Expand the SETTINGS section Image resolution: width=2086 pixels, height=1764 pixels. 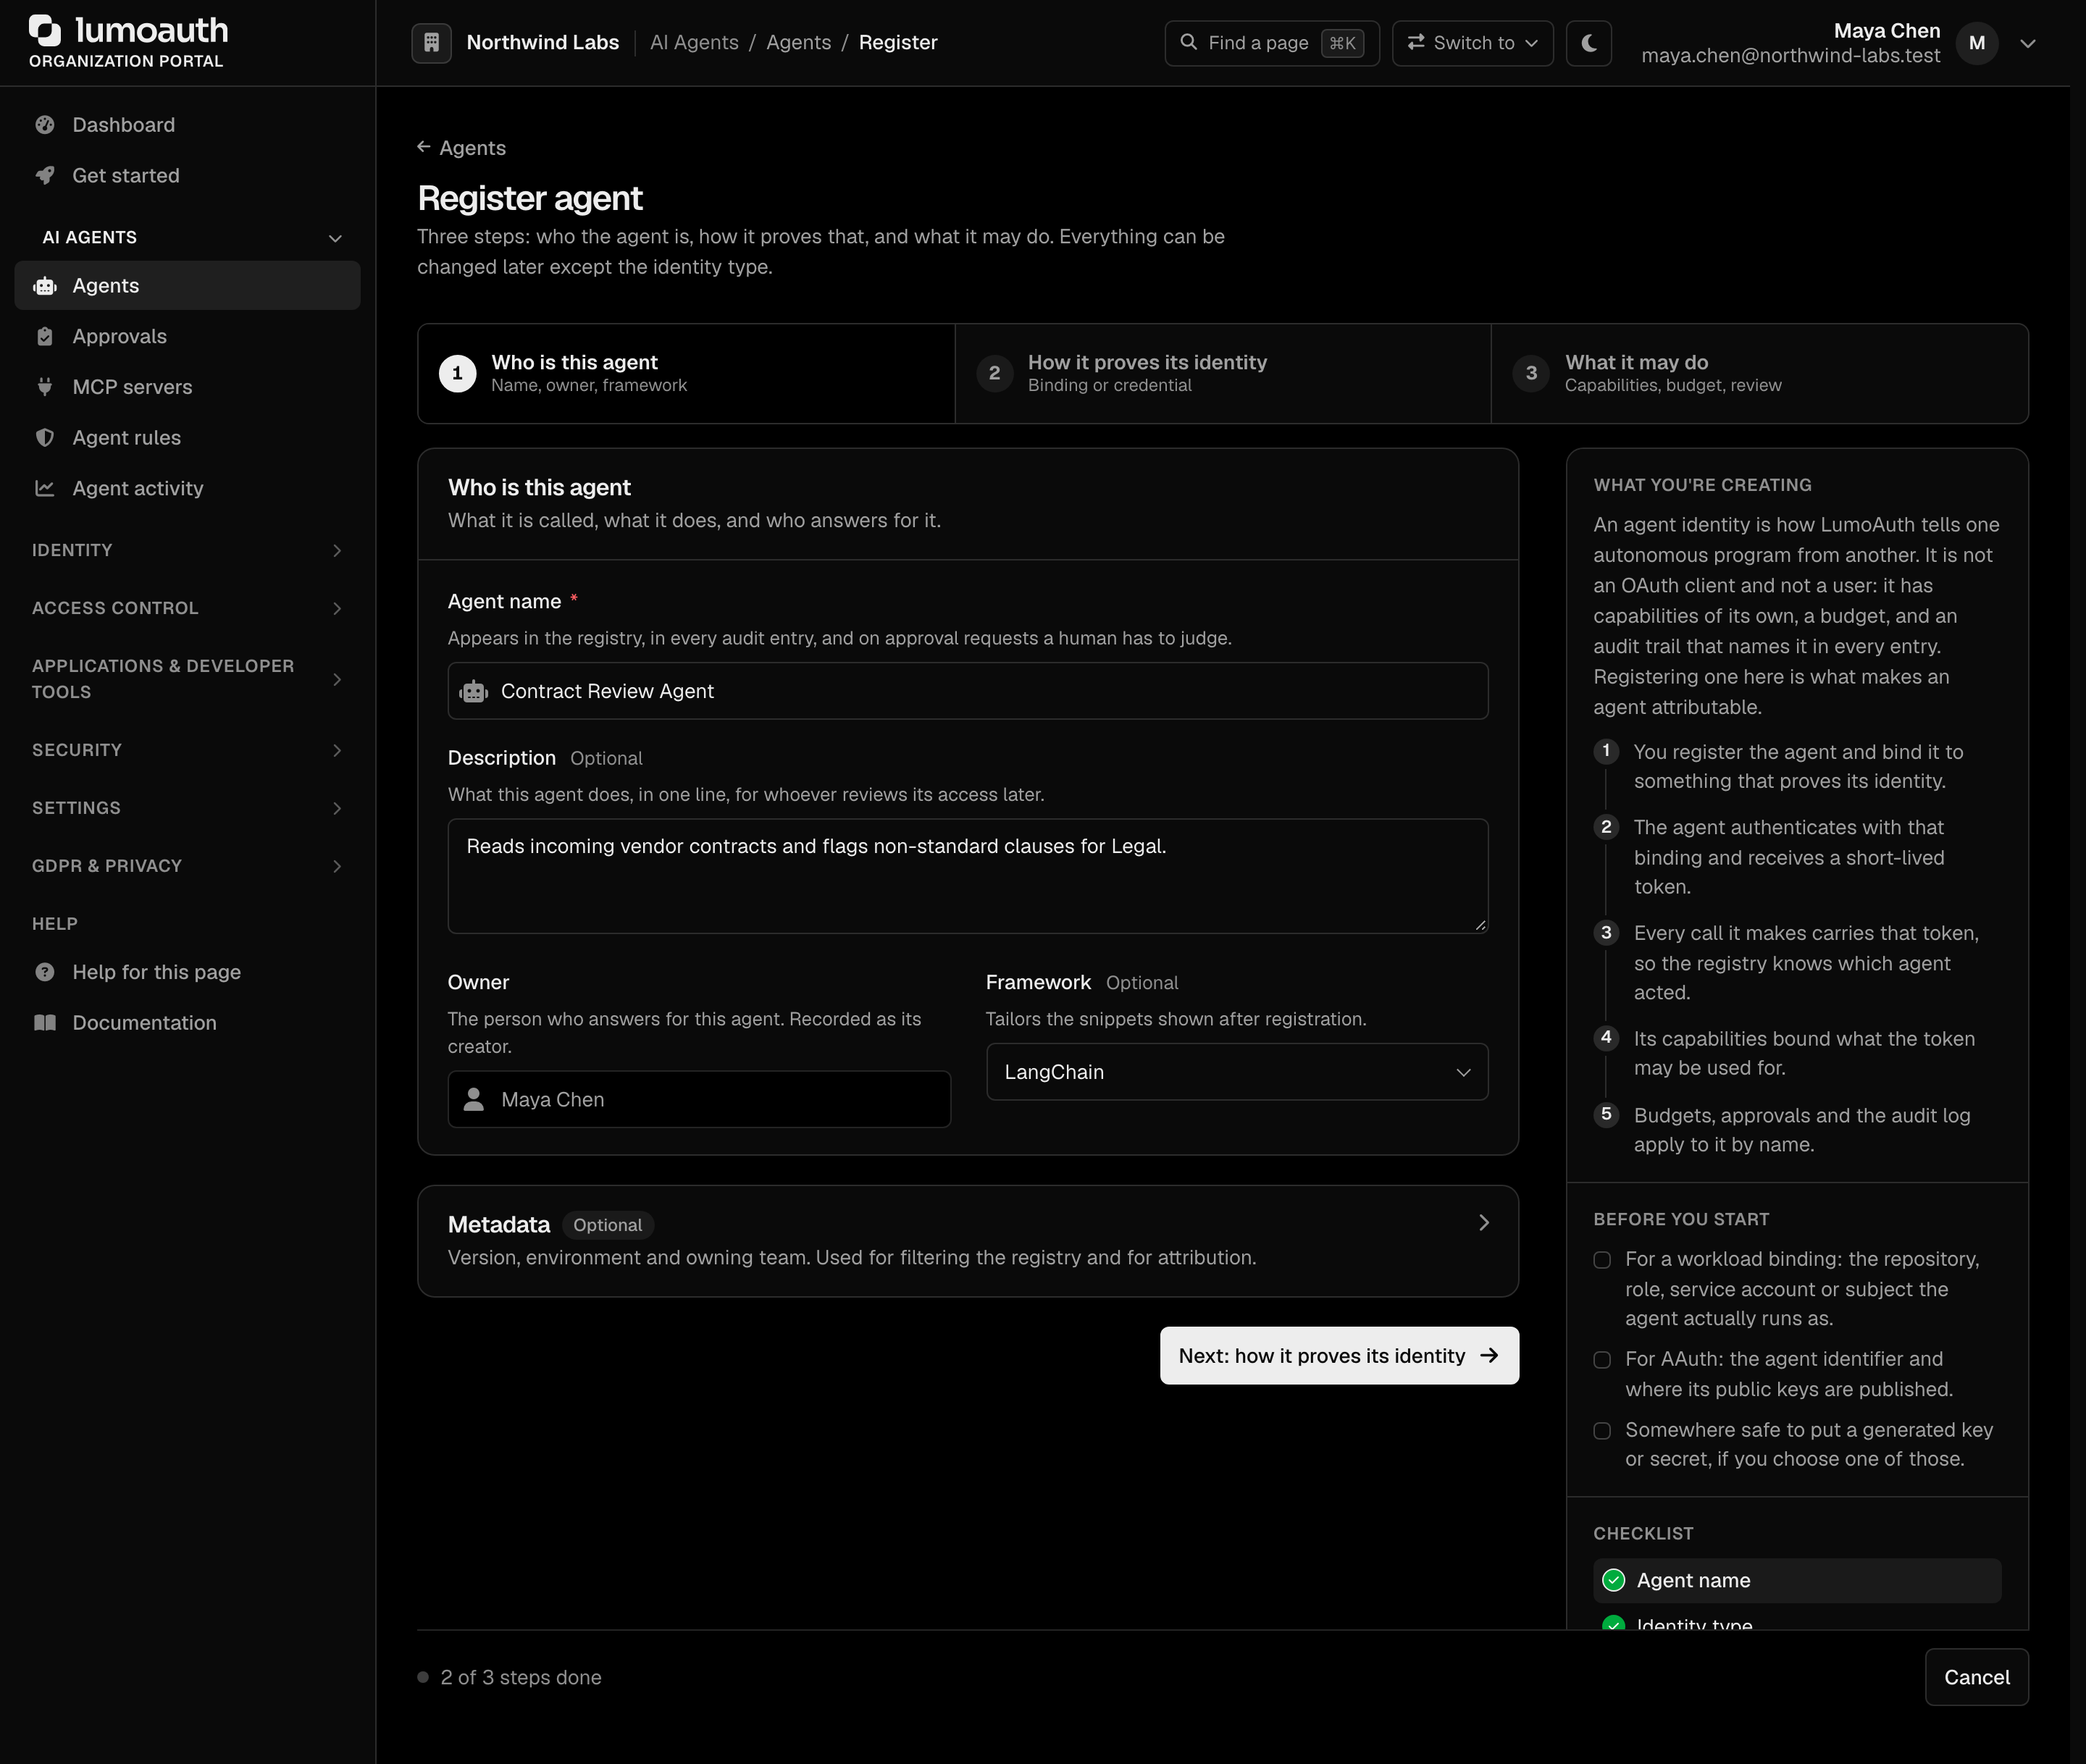187,808
